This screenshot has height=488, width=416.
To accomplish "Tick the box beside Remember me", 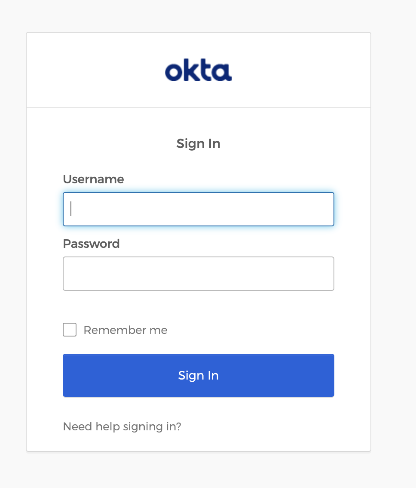I will 70,330.
